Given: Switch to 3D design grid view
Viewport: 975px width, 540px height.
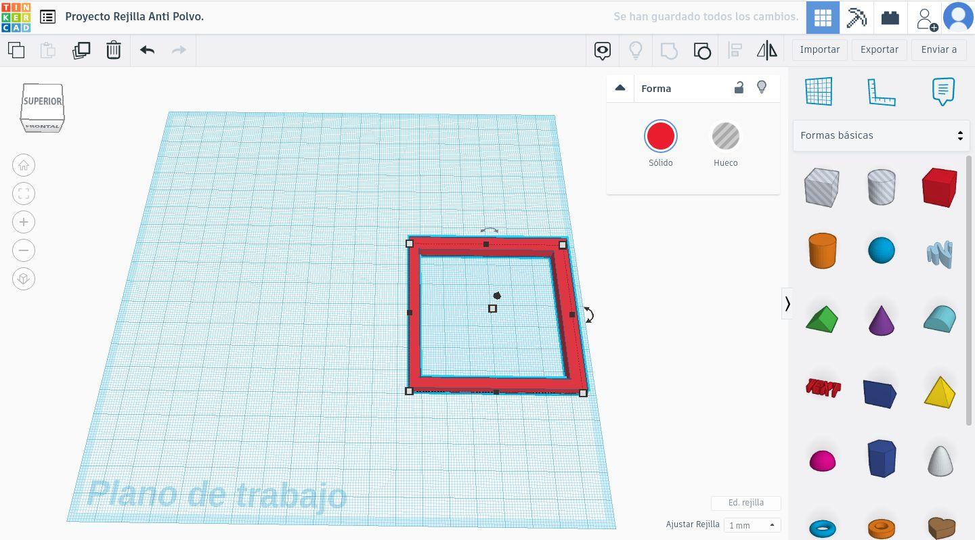Looking at the screenshot, I should click(x=823, y=17).
